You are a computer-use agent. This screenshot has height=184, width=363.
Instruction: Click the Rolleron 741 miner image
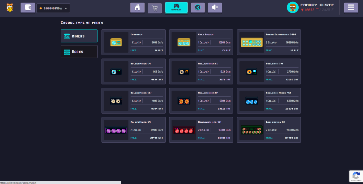tap(252, 71)
